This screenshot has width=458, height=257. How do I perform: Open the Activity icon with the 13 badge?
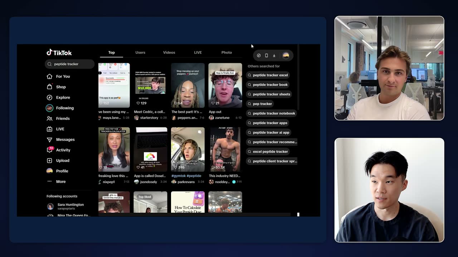[x=50, y=150]
